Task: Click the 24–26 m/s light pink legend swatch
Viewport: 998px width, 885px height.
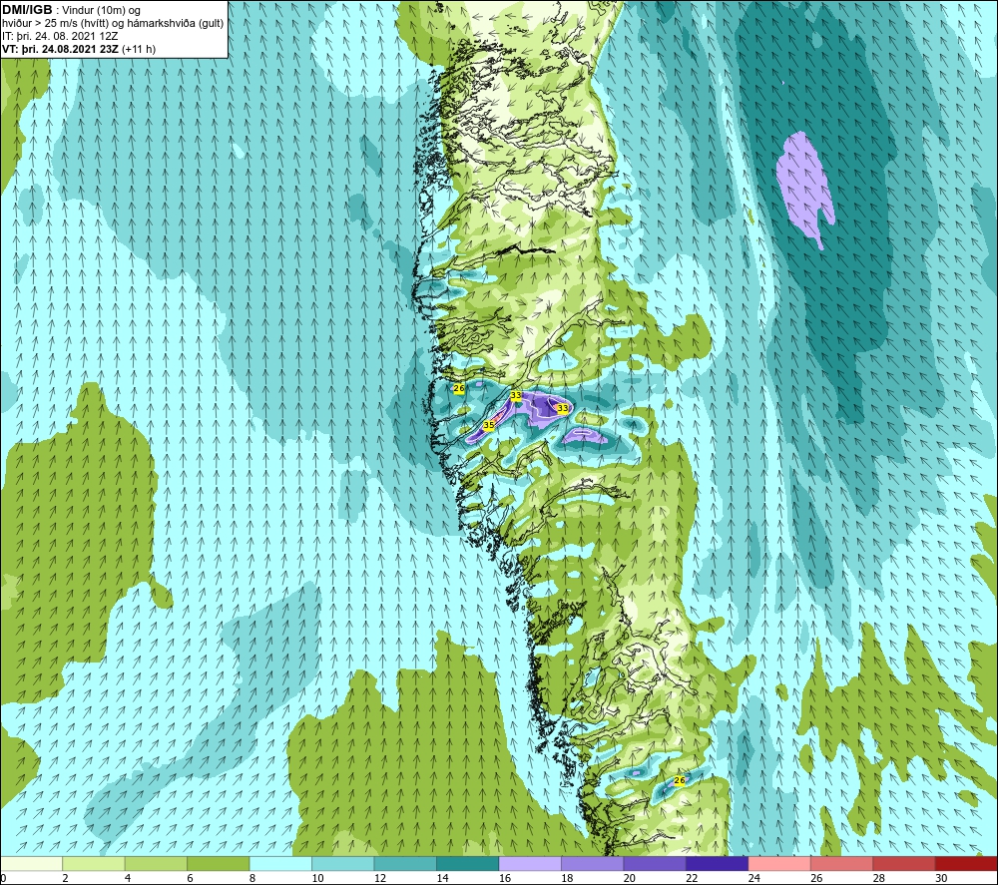Action: [779, 863]
